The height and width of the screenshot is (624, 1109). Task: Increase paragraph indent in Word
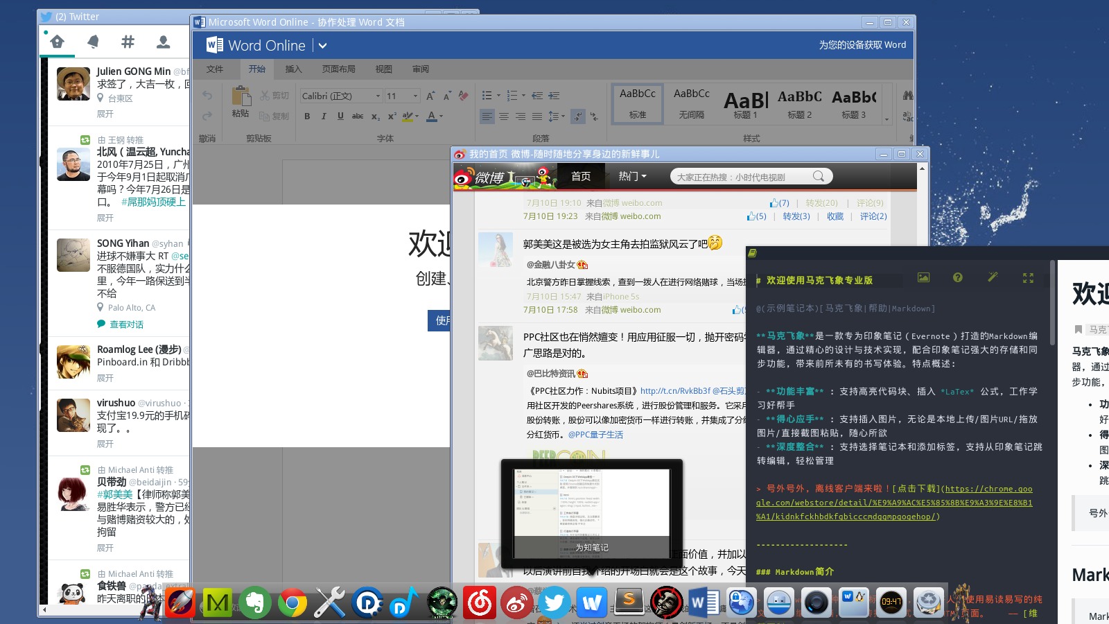[x=554, y=96]
